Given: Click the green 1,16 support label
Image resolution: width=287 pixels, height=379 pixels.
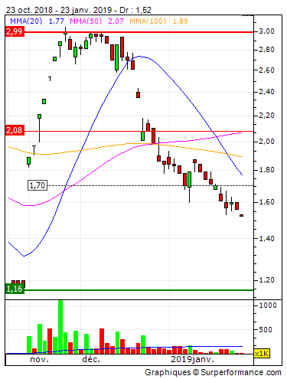Looking at the screenshot, I should (x=15, y=289).
